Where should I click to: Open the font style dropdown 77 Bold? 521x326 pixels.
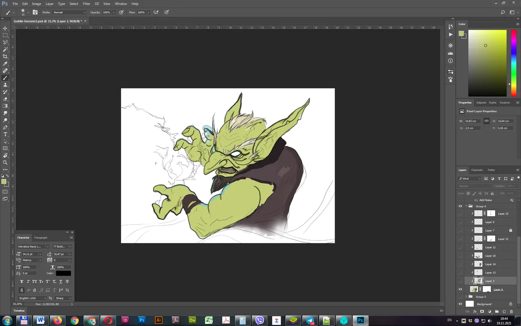(62, 247)
